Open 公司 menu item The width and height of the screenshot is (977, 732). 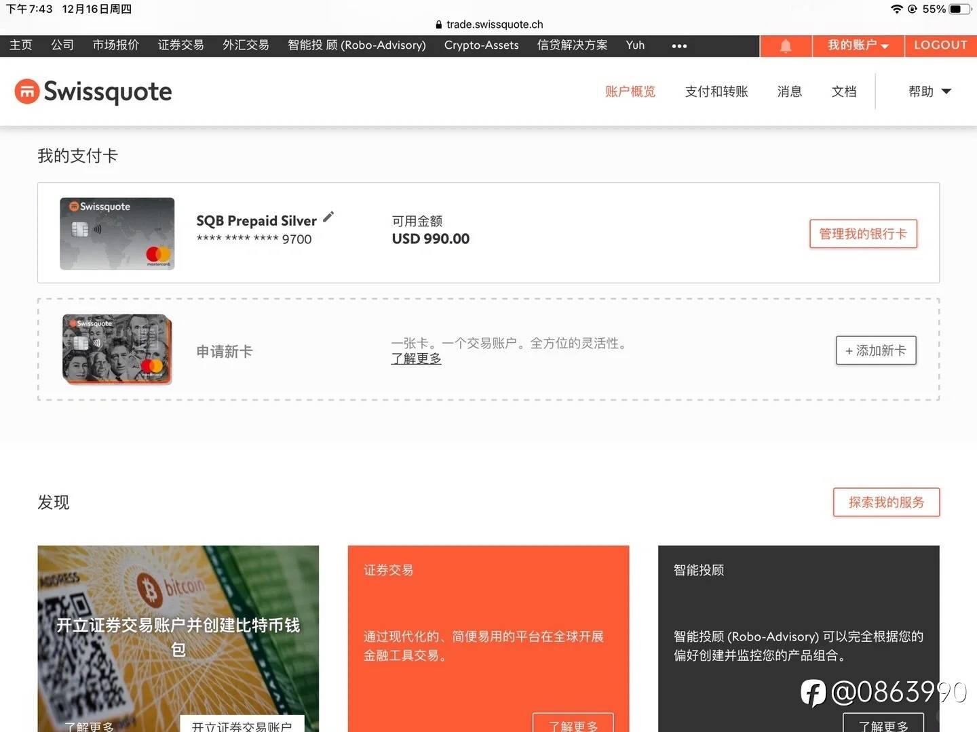62,45
